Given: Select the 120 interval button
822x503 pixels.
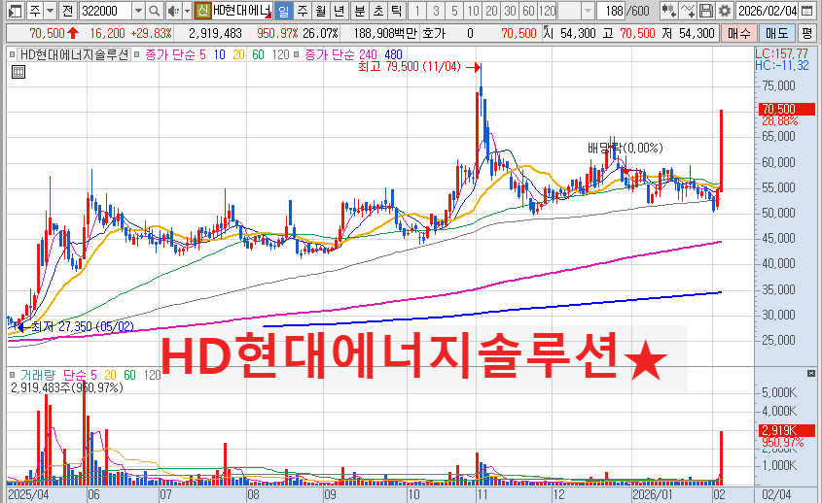Looking at the screenshot, I should [x=548, y=11].
